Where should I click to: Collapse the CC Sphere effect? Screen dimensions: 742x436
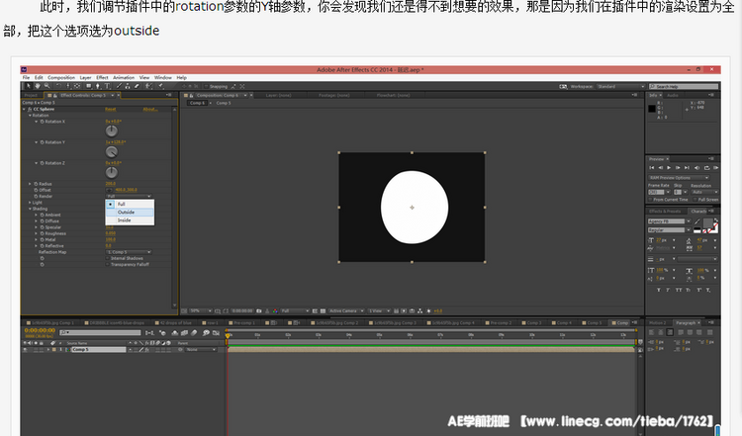click(24, 109)
